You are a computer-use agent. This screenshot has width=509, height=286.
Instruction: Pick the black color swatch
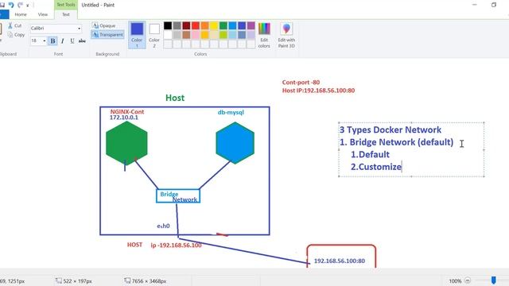168,25
